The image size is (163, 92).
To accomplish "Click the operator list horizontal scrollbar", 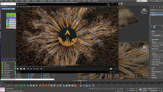I will click(28, 79).
